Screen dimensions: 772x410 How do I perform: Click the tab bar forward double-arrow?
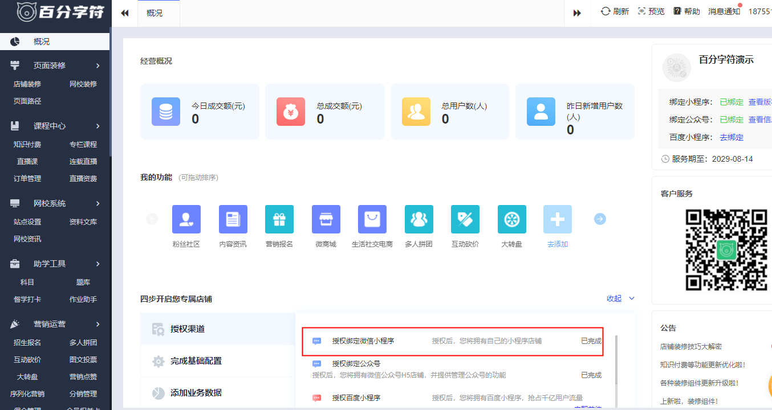577,13
